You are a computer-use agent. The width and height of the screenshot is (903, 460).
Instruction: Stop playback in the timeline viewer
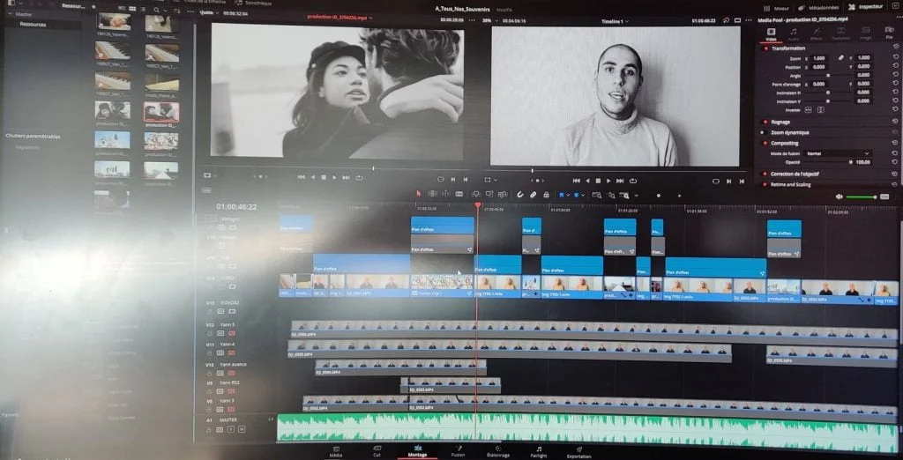point(598,180)
